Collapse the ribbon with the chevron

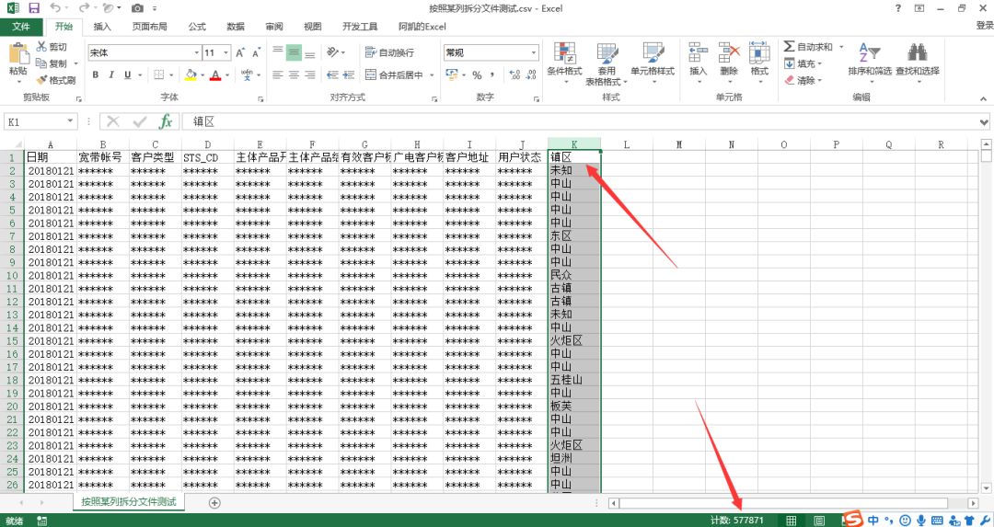coord(983,98)
